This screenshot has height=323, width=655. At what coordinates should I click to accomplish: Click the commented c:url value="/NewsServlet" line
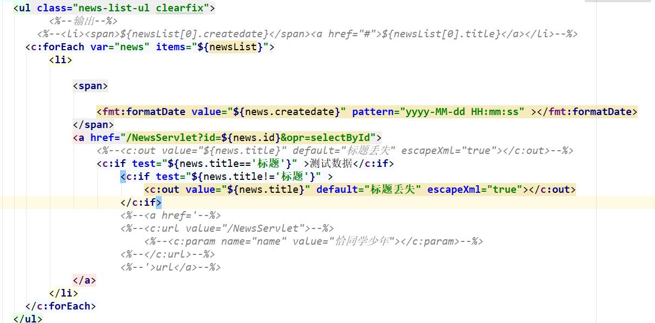pyautogui.click(x=227, y=228)
